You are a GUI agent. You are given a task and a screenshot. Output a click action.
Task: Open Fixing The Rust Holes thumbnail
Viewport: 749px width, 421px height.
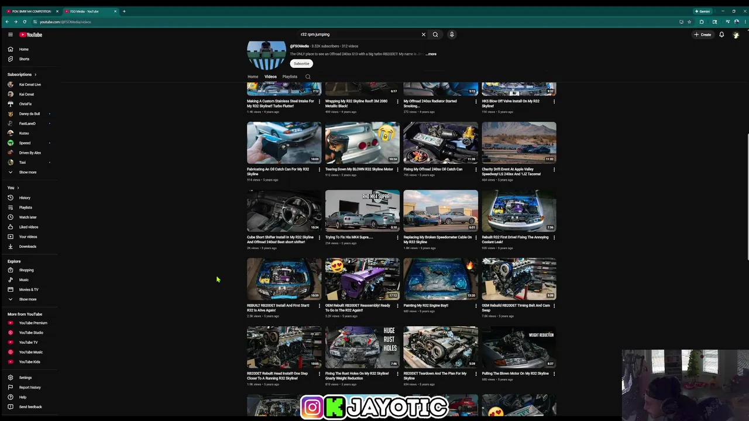(362, 347)
